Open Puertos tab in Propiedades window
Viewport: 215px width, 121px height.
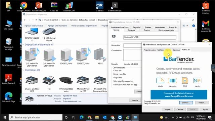click(147, 30)
